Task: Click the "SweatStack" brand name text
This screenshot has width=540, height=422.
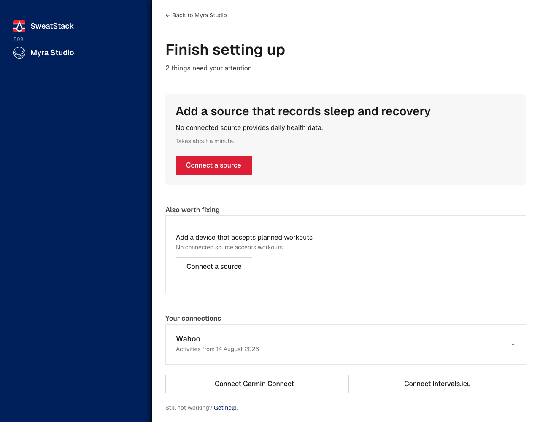Action: [52, 26]
